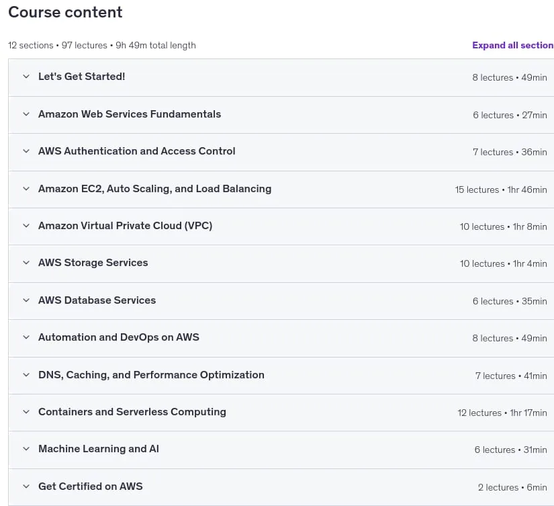Expand Amazon EC2, Auto Scaling chevron
This screenshot has height=506, width=554.
coord(26,189)
